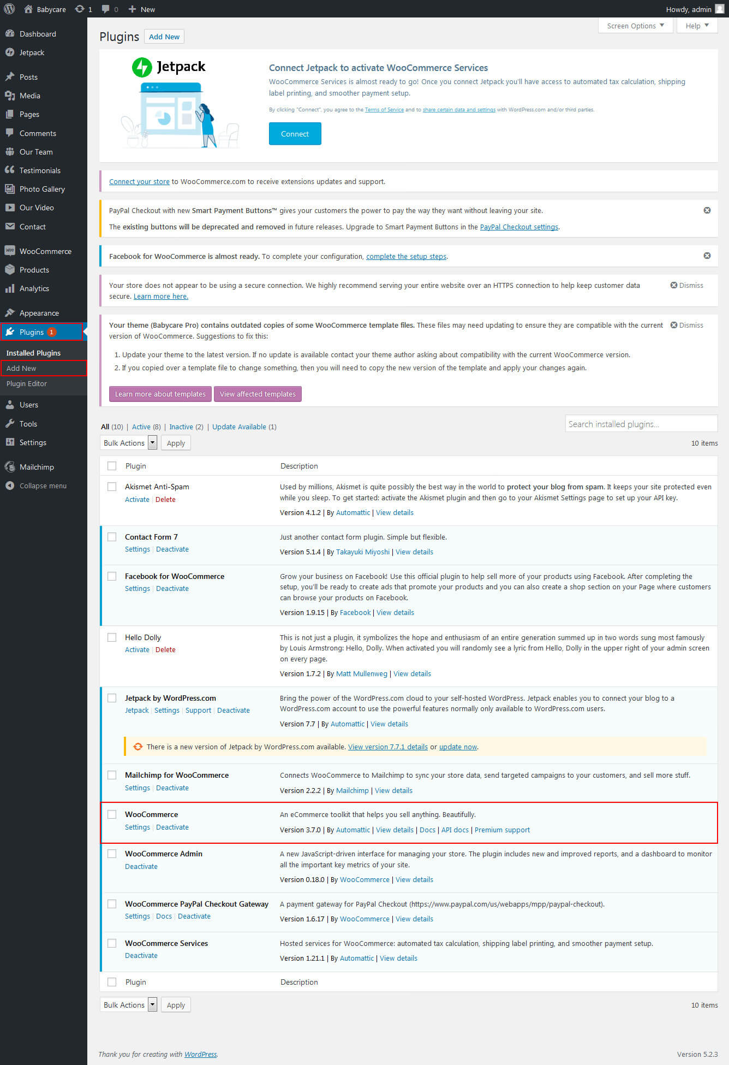Click the blue Jetpack Connect button
Screen dimensions: 729x1065
point(295,134)
